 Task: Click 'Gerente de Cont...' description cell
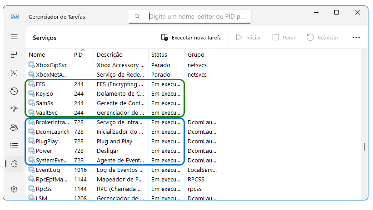click(120, 103)
